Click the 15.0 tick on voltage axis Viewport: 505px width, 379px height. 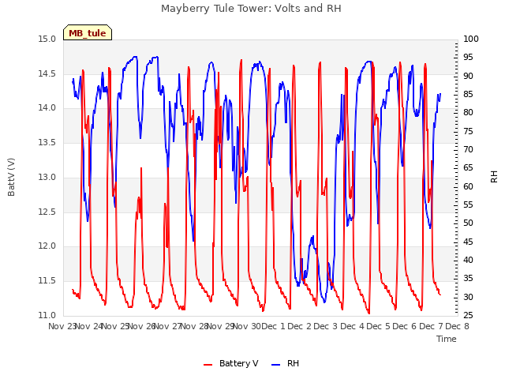[47, 39]
